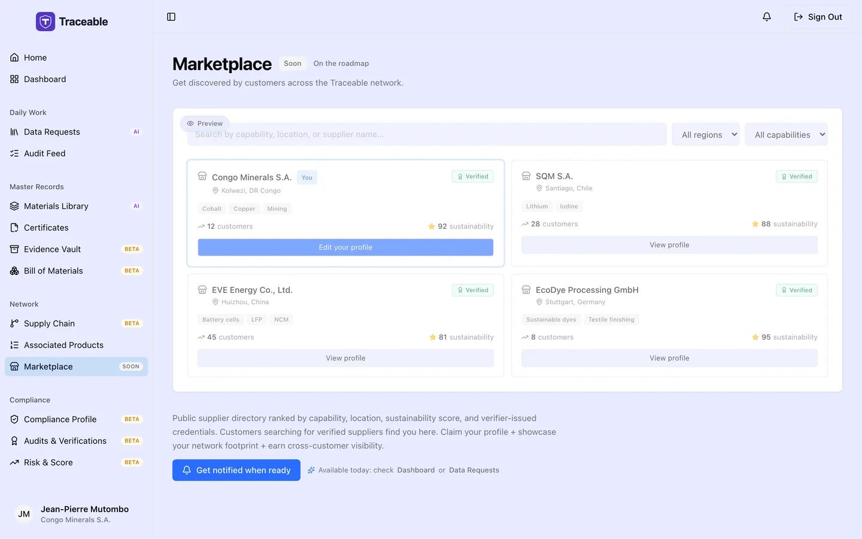862x539 pixels.
Task: Click the Lithium capability tag
Action: (537, 207)
